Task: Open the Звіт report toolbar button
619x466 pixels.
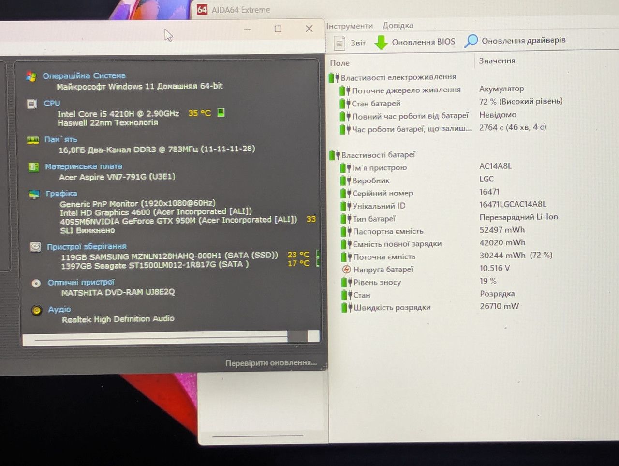Action: (x=350, y=43)
